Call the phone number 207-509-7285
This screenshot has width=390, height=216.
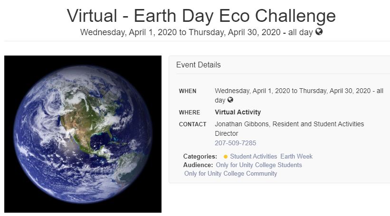[235, 143]
